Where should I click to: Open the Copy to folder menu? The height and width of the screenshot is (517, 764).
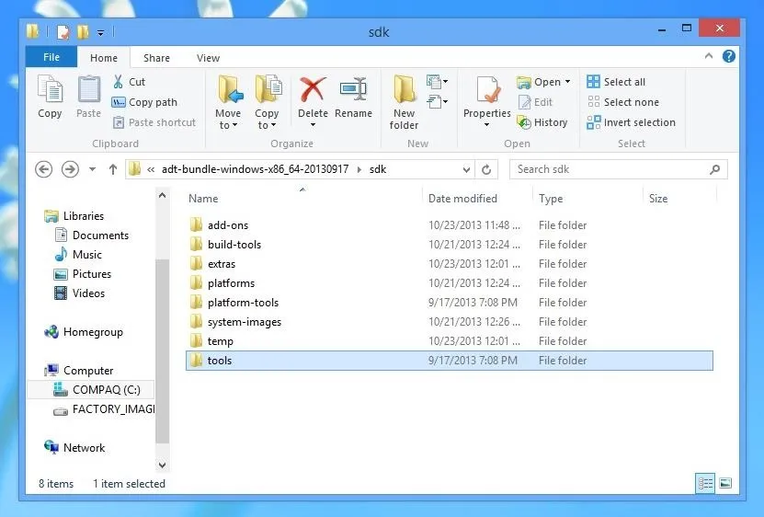[x=267, y=102]
